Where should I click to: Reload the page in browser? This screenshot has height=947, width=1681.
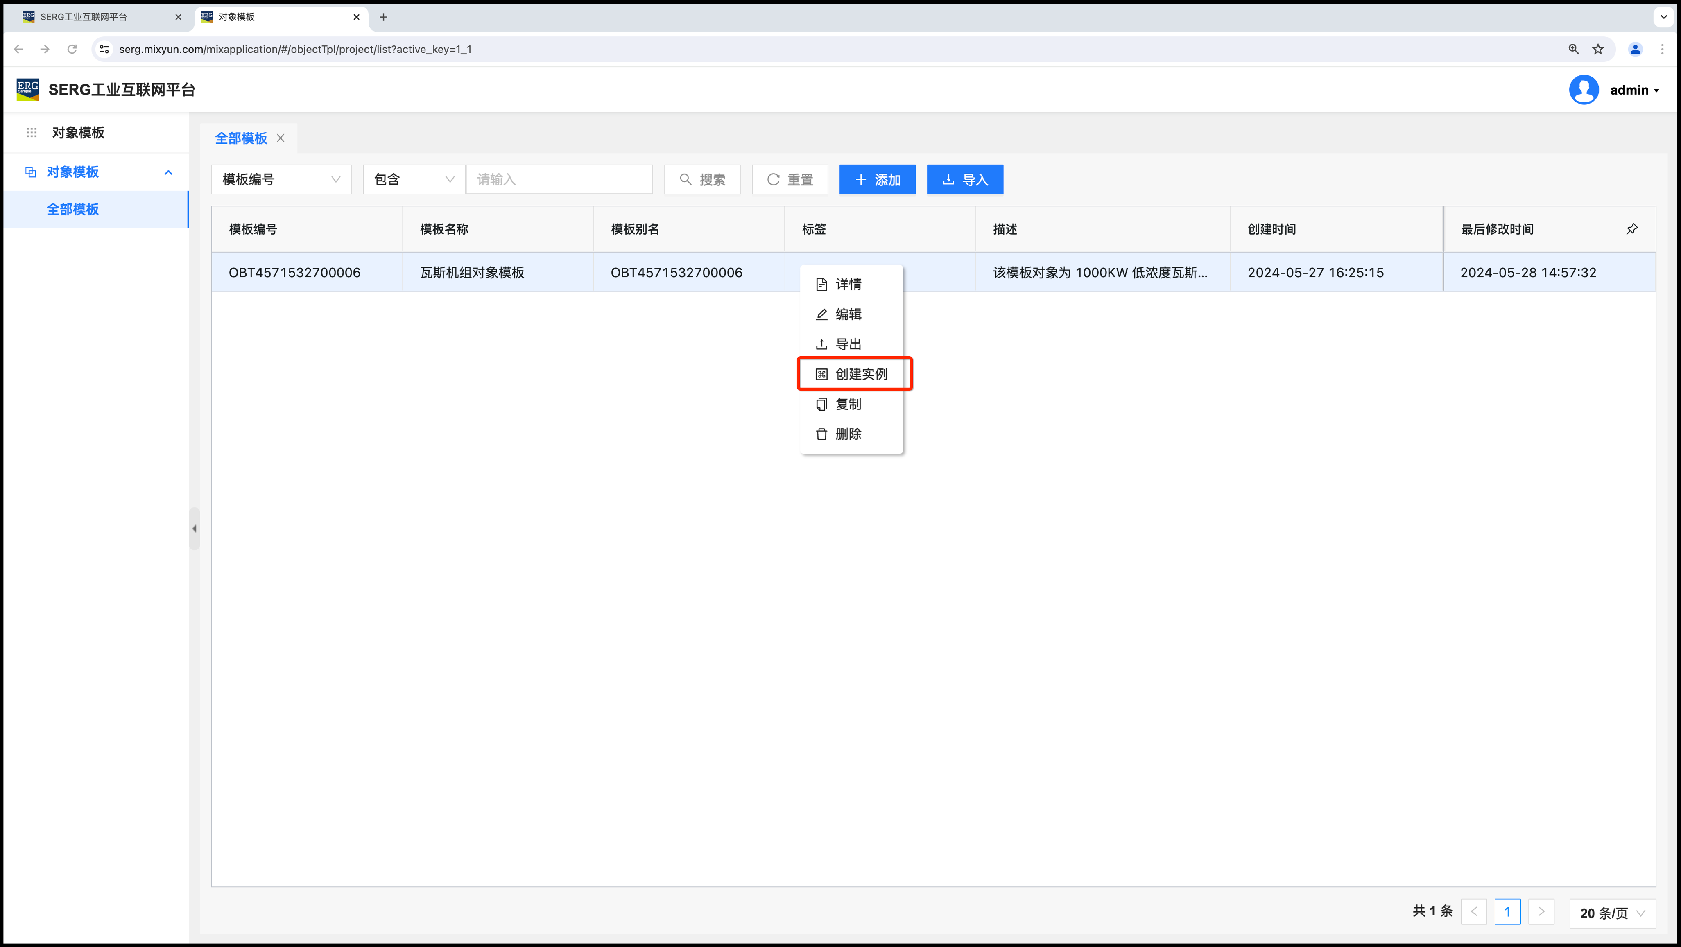pos(72,50)
